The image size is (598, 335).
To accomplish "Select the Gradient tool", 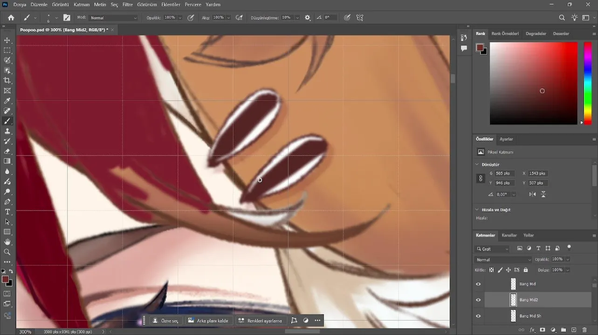I will 7,161.
